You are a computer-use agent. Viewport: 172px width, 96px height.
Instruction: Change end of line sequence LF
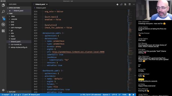pyautogui.click(x=119, y=95)
